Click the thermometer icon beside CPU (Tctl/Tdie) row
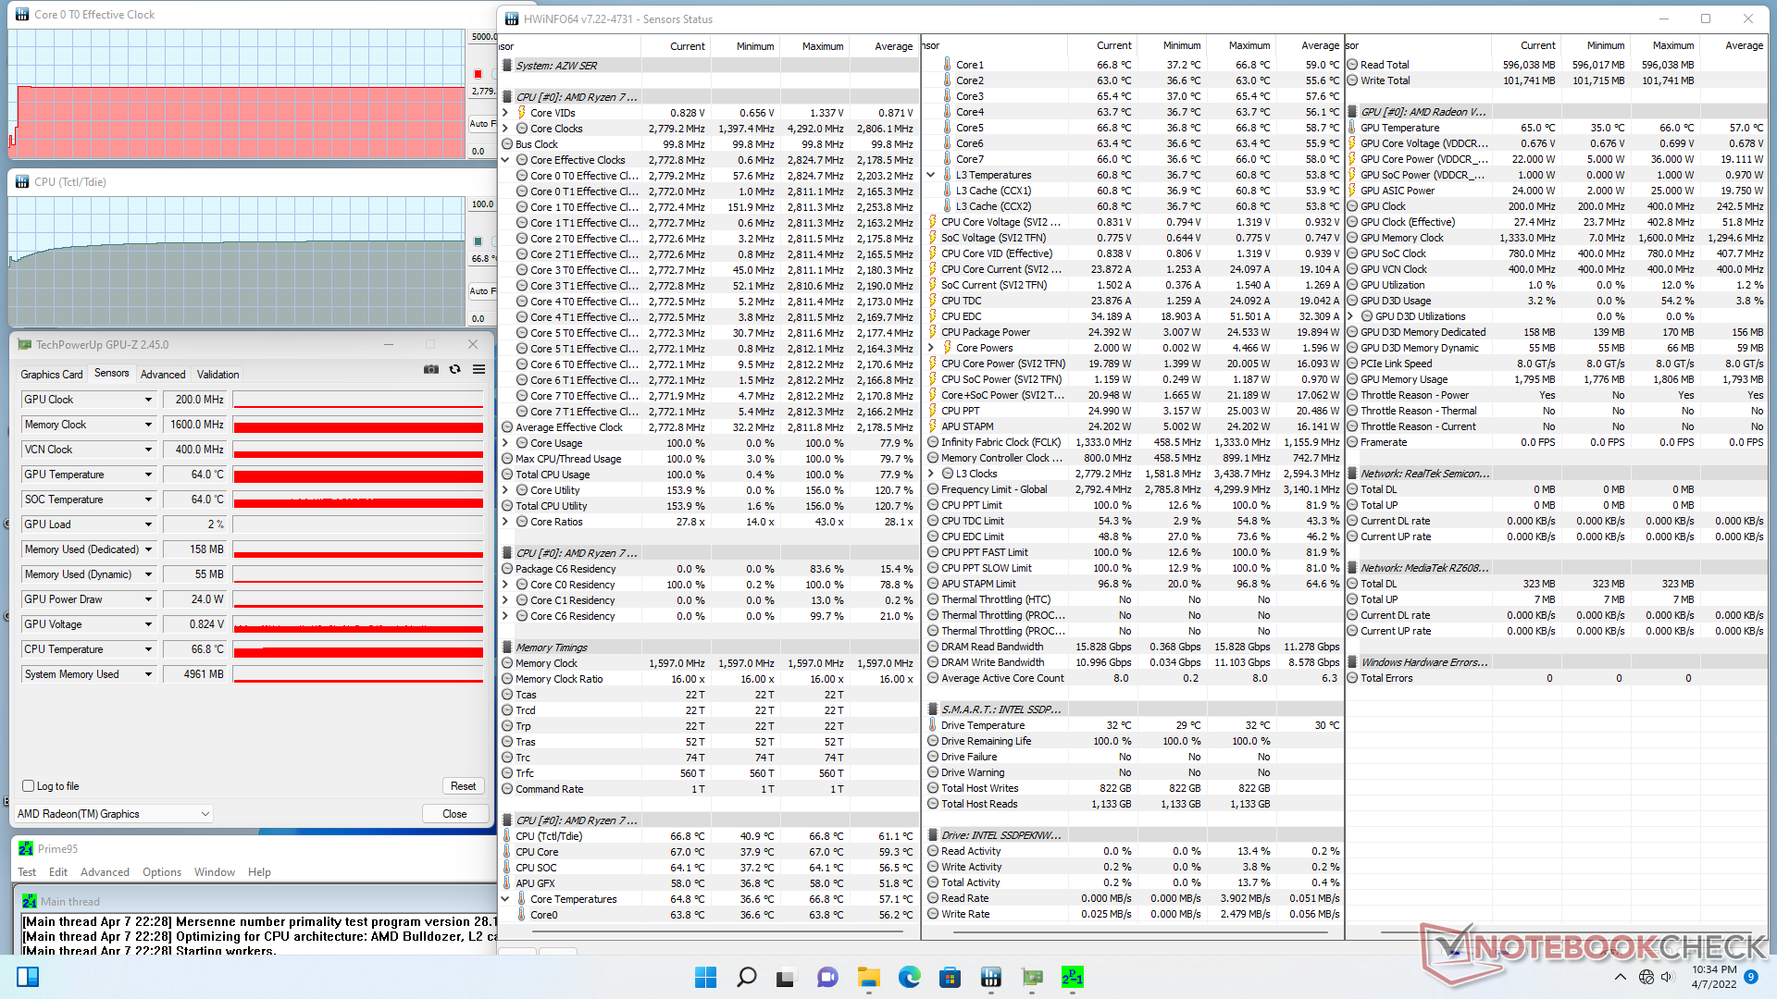The width and height of the screenshot is (1777, 999). click(507, 836)
